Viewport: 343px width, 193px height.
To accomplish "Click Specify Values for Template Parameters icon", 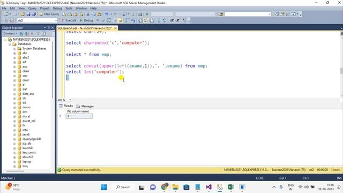I will coord(184,20).
